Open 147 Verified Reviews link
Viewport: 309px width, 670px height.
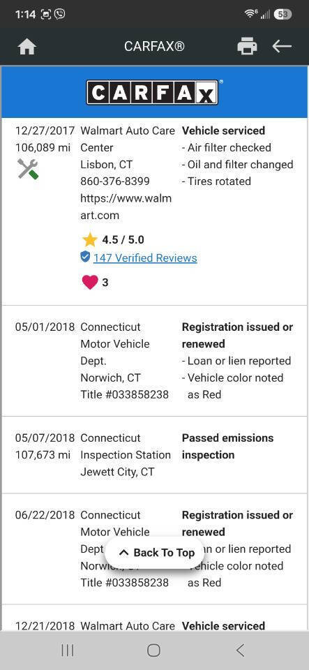click(145, 258)
